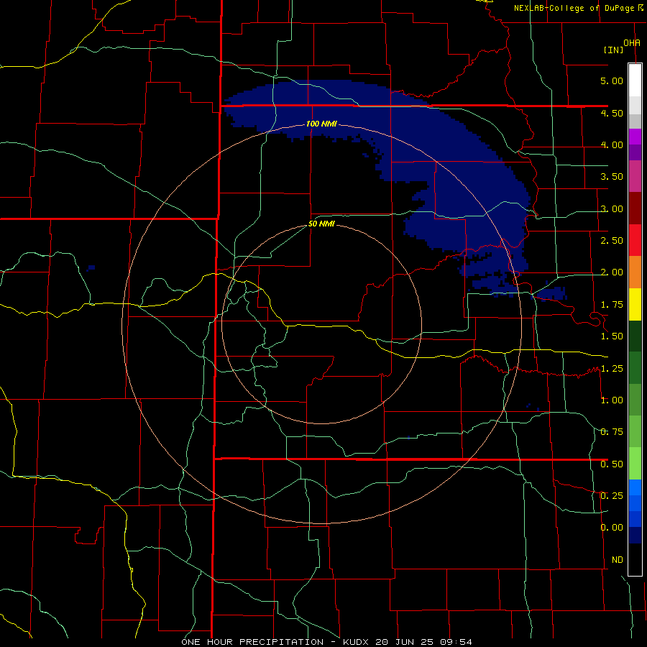Click the "0.50" legend value
This screenshot has width=647, height=647.
coord(612,464)
